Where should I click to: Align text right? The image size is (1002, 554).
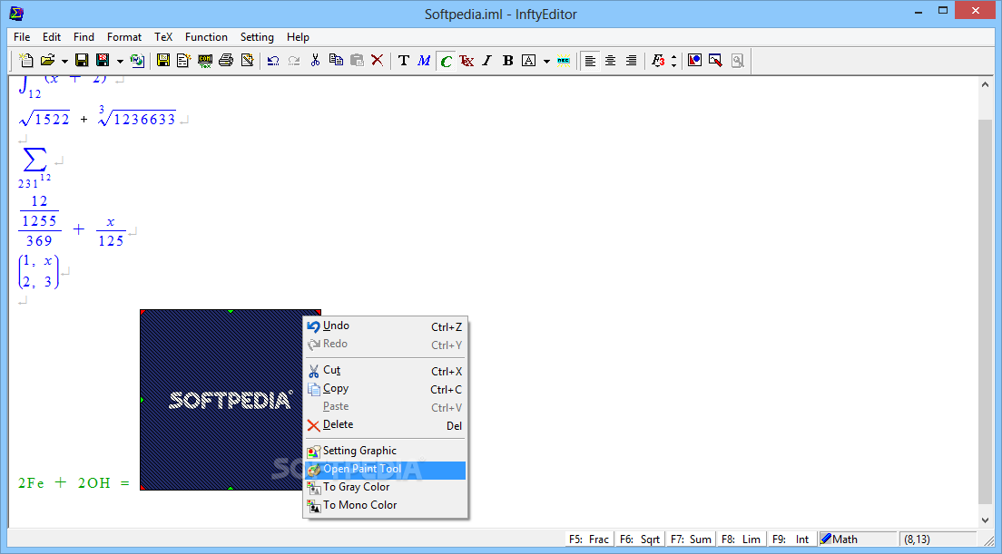[632, 61]
